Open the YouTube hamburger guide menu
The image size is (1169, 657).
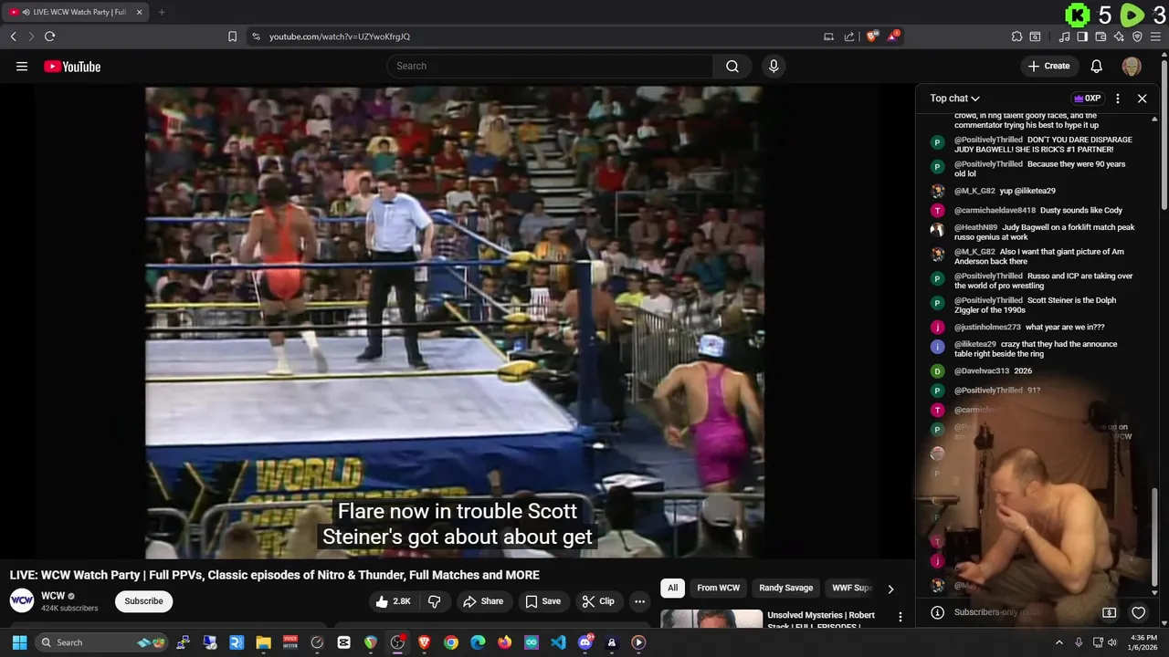click(x=22, y=66)
